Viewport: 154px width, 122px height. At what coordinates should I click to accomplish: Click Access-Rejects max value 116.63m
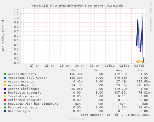click(143, 85)
